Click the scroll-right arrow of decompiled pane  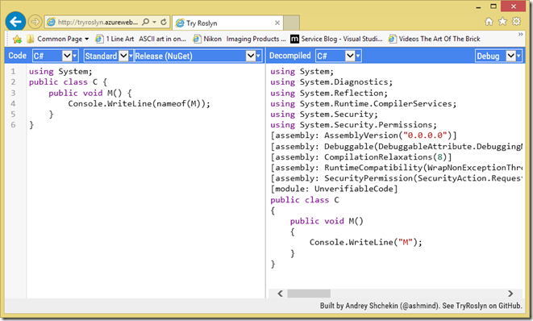(510, 294)
